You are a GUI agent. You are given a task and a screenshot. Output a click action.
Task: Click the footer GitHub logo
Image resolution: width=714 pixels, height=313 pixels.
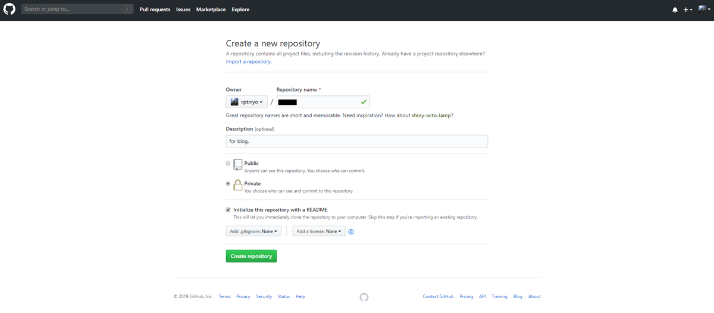[x=364, y=297]
